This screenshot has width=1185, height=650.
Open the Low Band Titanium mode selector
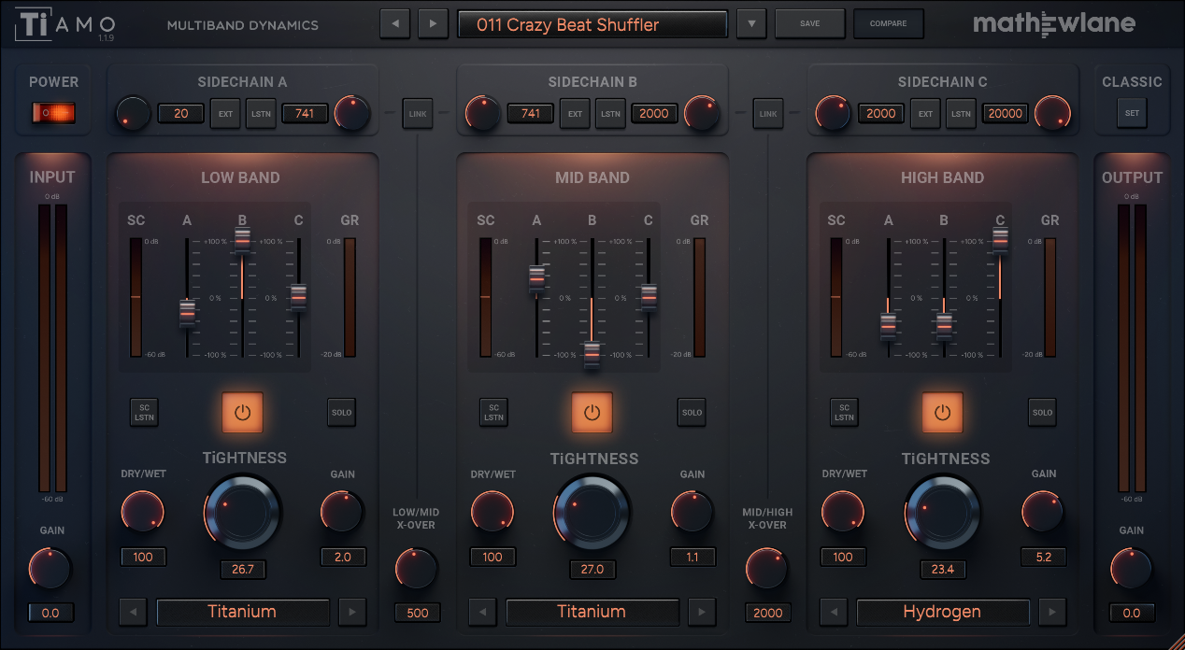(x=242, y=613)
